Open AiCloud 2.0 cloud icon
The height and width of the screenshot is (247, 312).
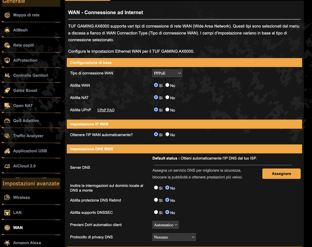point(7,166)
